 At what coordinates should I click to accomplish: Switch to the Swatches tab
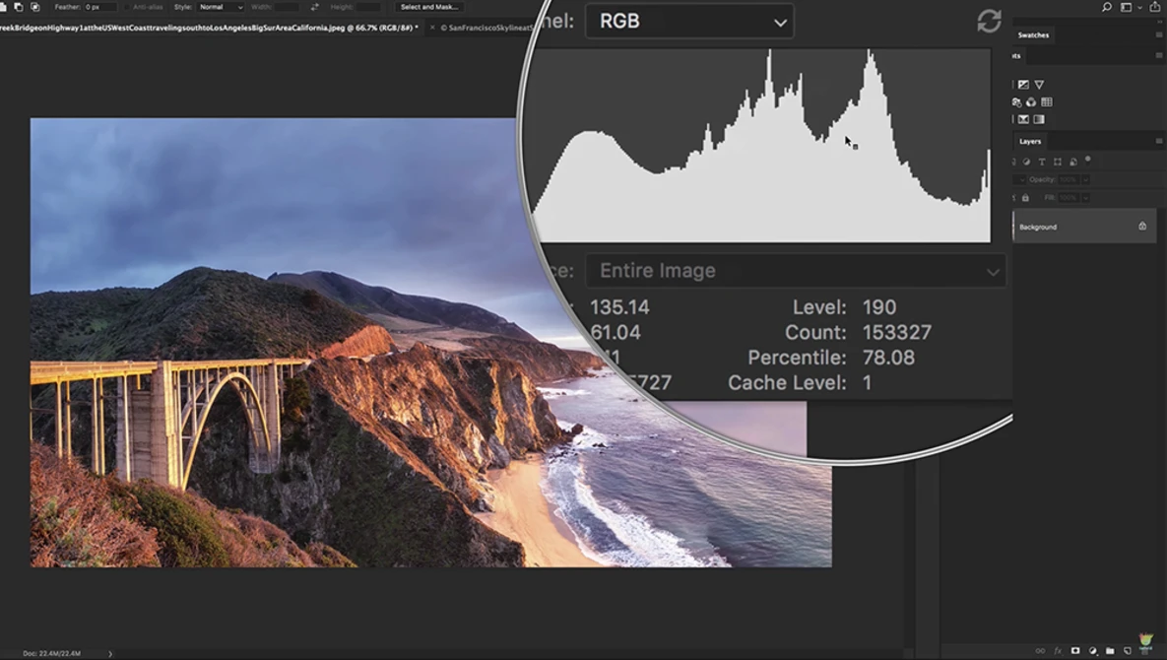(x=1033, y=35)
